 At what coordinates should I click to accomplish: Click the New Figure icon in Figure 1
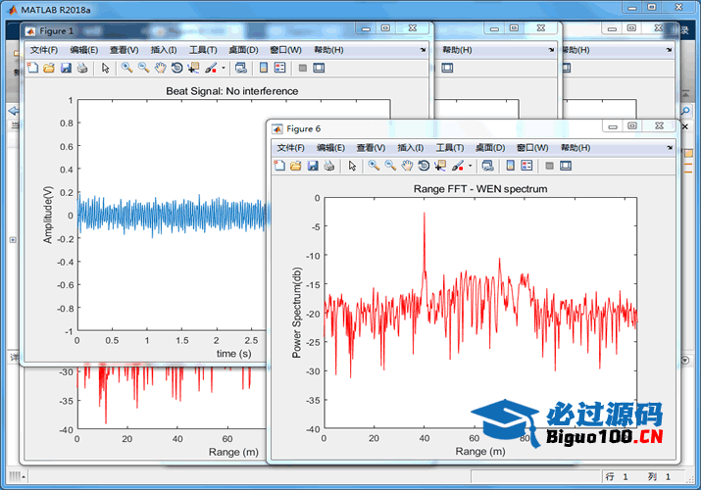coord(31,68)
